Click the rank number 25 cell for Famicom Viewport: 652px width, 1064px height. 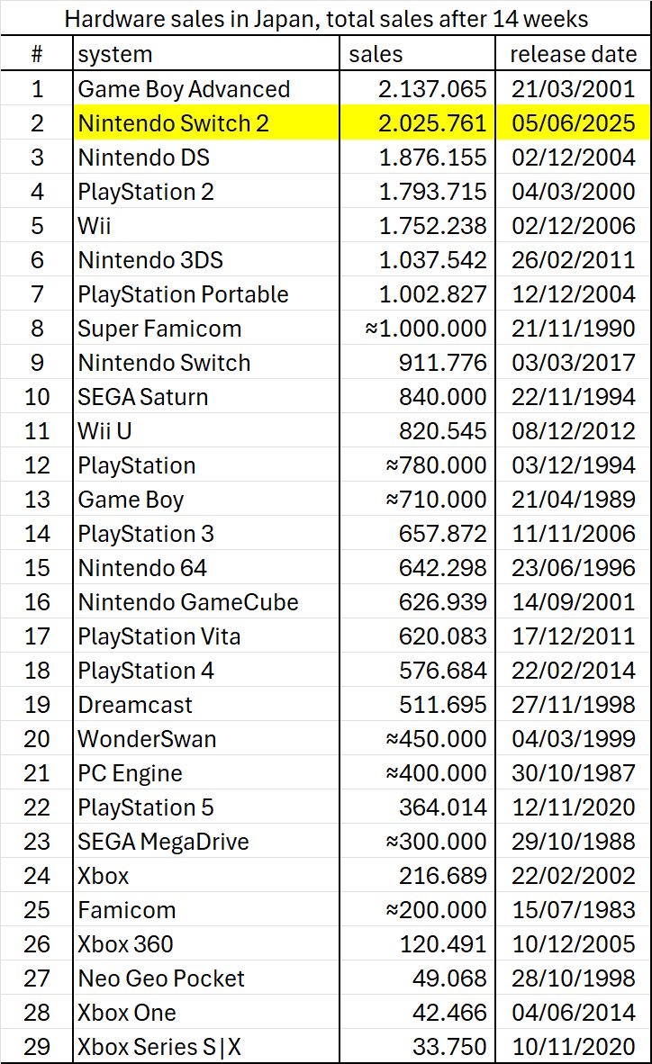pos(37,909)
